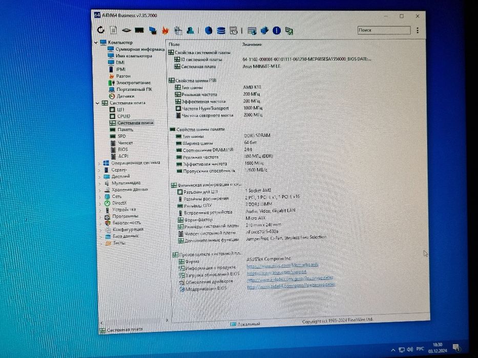This screenshot has width=478, height=358.
Task: Open the IPMI tree item
Action: click(x=121, y=69)
